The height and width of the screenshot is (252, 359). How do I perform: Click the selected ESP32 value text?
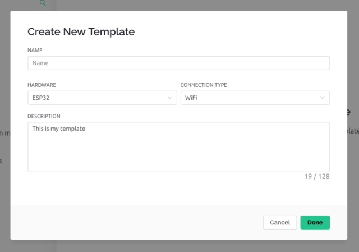[x=41, y=98]
